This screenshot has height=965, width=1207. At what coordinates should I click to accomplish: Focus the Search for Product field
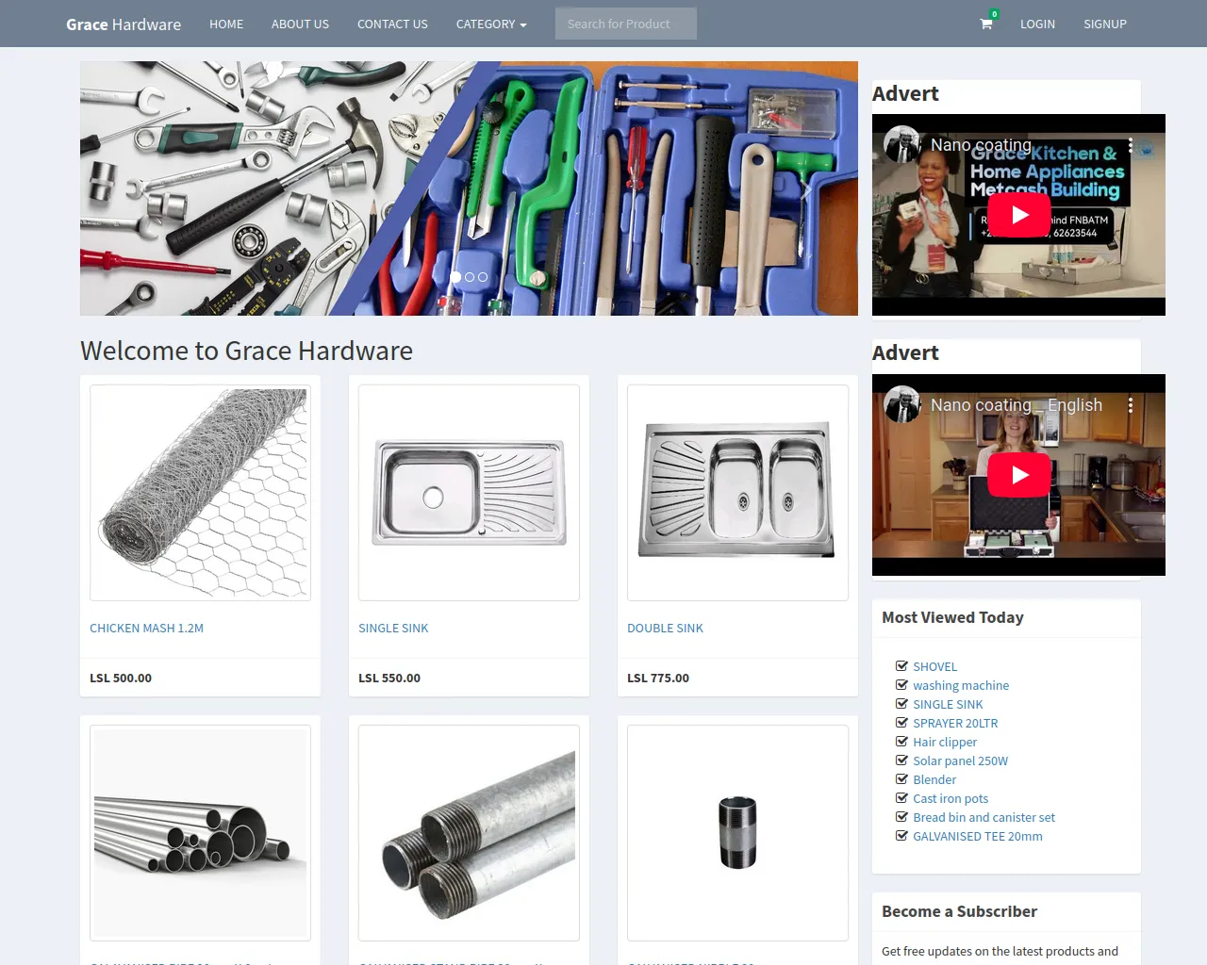click(x=626, y=24)
